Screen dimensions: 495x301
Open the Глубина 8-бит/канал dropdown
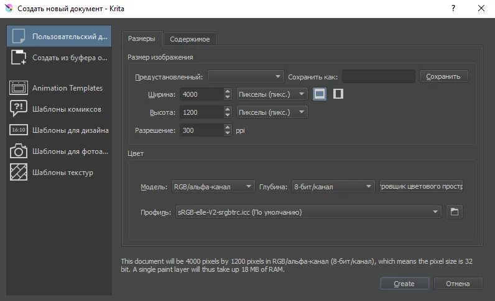tap(333, 187)
